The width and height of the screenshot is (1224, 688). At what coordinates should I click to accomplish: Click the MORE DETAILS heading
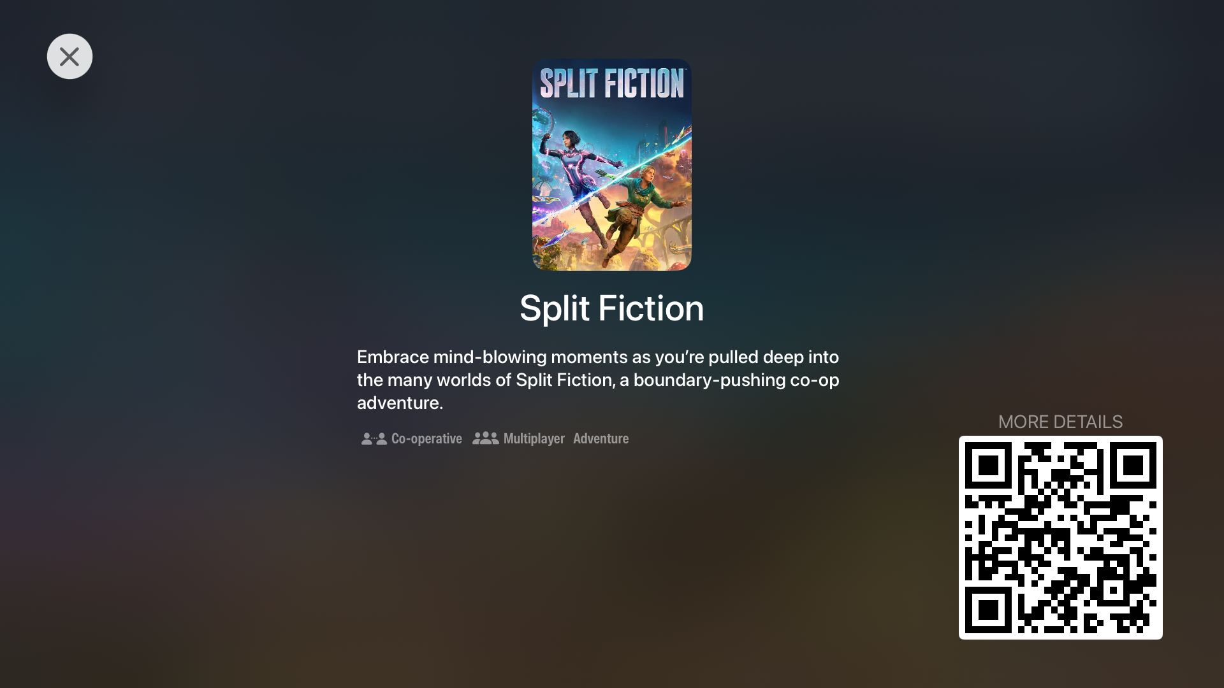pyautogui.click(x=1061, y=422)
